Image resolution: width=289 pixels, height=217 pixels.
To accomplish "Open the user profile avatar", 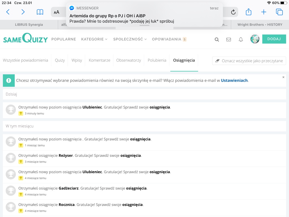I will click(x=255, y=39).
